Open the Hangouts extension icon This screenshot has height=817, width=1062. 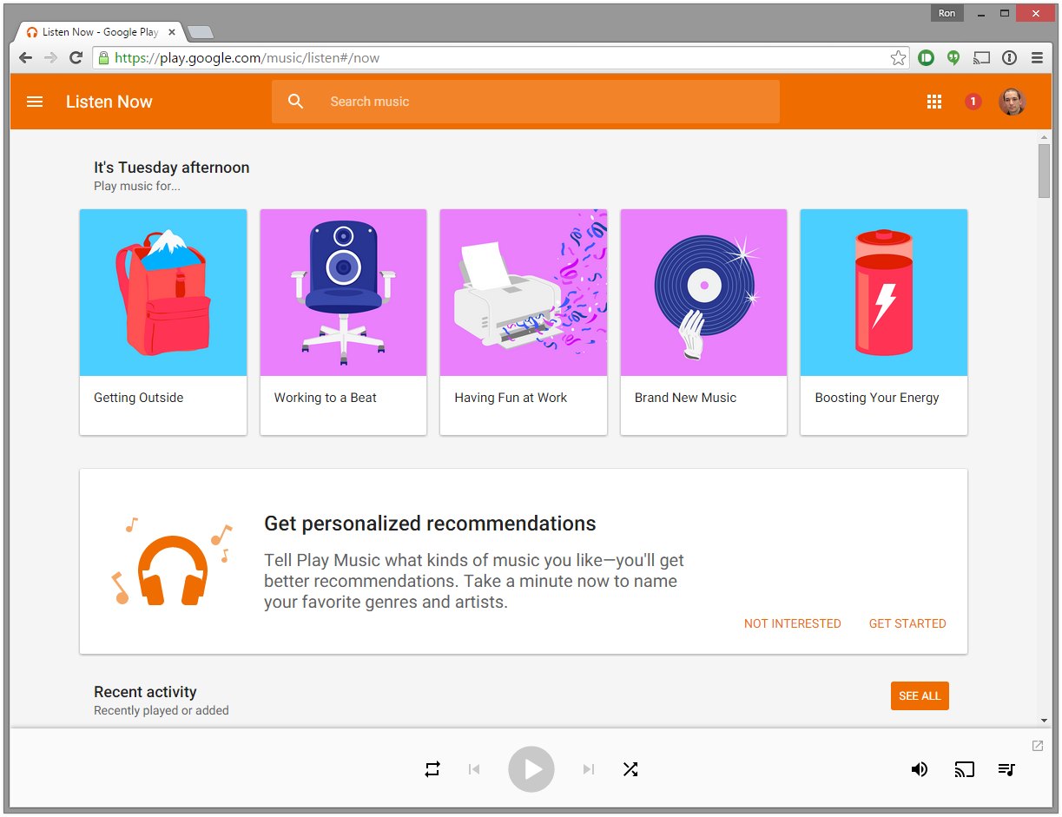click(x=953, y=58)
